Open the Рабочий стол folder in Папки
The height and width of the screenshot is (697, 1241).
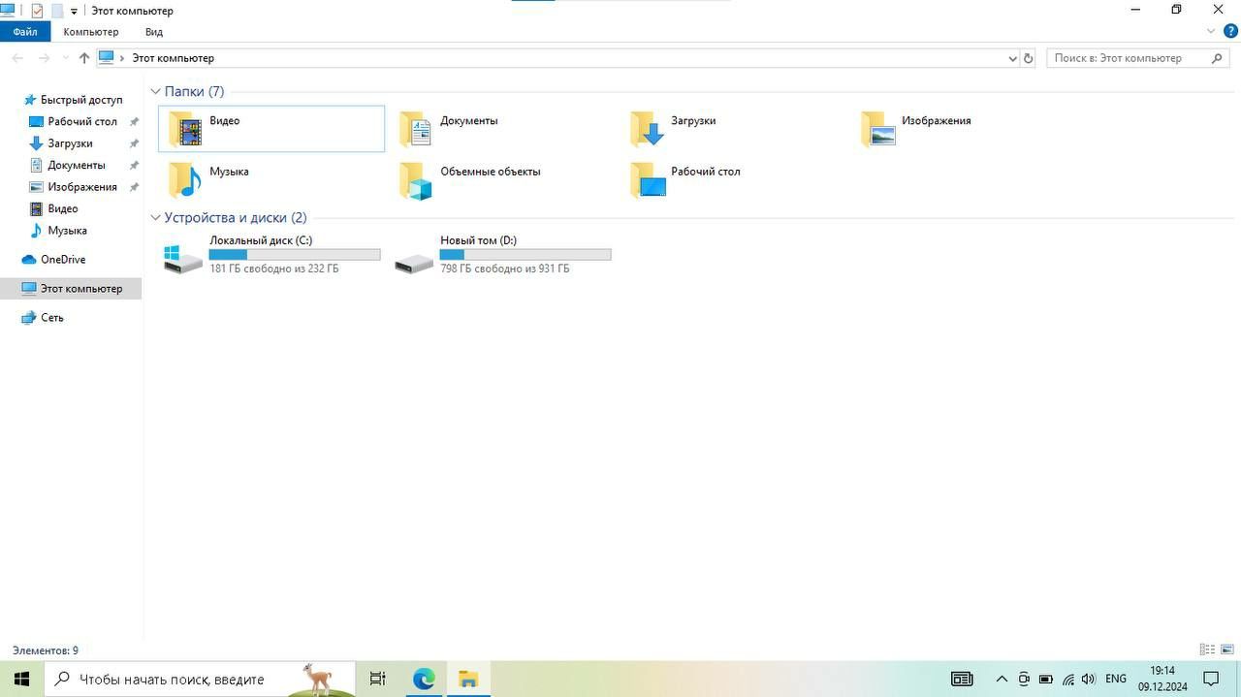coord(733,179)
